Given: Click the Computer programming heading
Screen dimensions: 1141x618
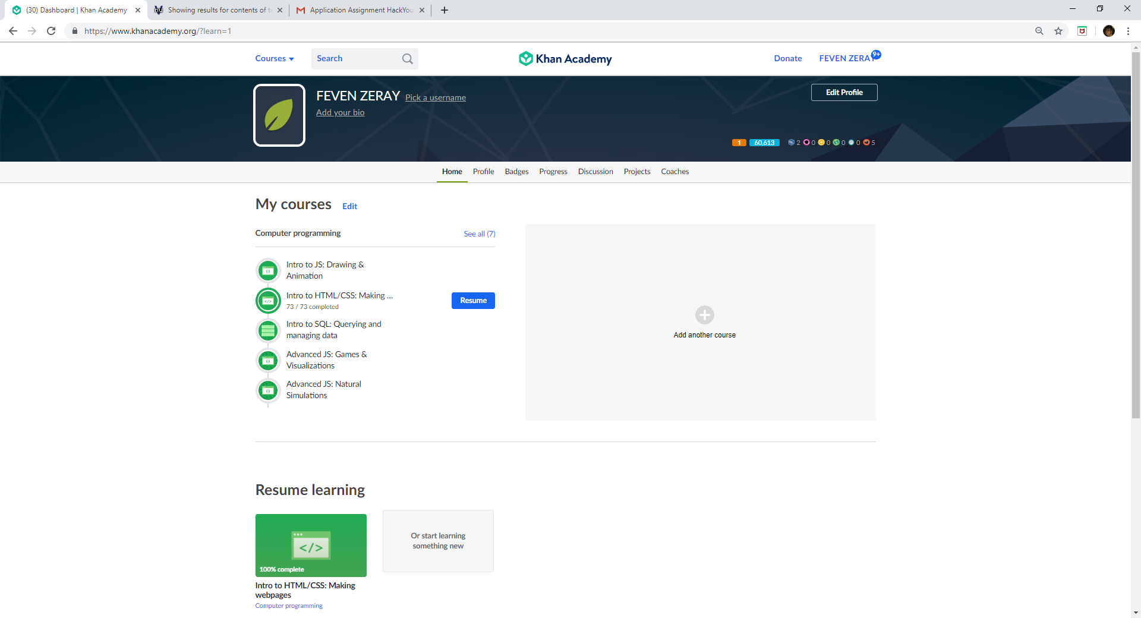Looking at the screenshot, I should click(298, 233).
